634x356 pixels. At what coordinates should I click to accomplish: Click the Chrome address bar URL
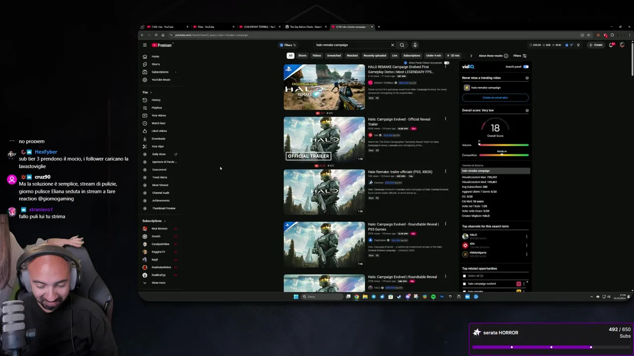pyautogui.click(x=211, y=35)
